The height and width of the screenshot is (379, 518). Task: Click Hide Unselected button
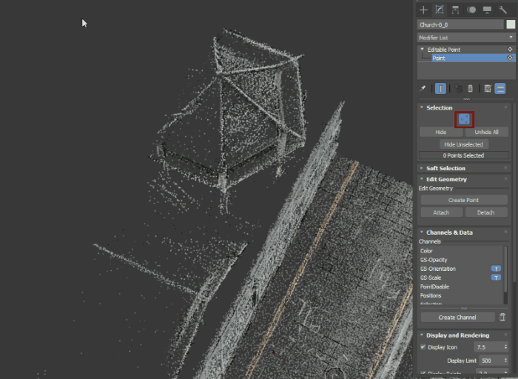[463, 144]
